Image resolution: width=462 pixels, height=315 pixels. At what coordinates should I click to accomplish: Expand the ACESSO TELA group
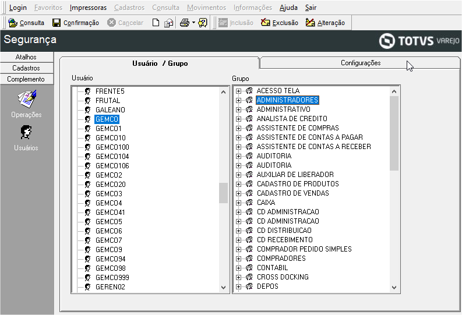coord(238,91)
